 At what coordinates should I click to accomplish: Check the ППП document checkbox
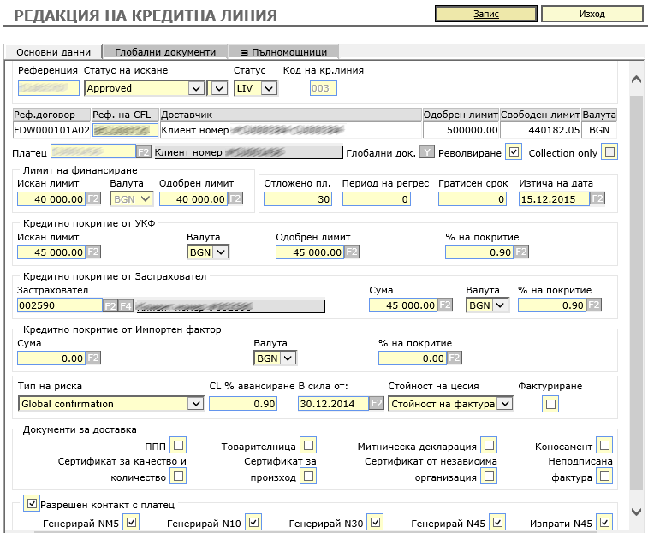pos(179,446)
